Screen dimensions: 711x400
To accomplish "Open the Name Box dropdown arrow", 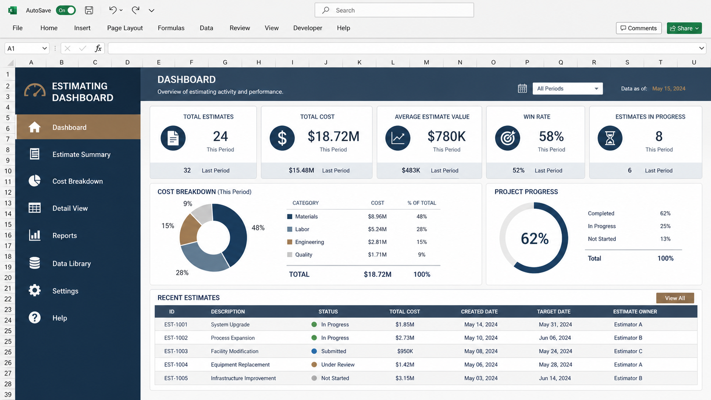I will 44,48.
